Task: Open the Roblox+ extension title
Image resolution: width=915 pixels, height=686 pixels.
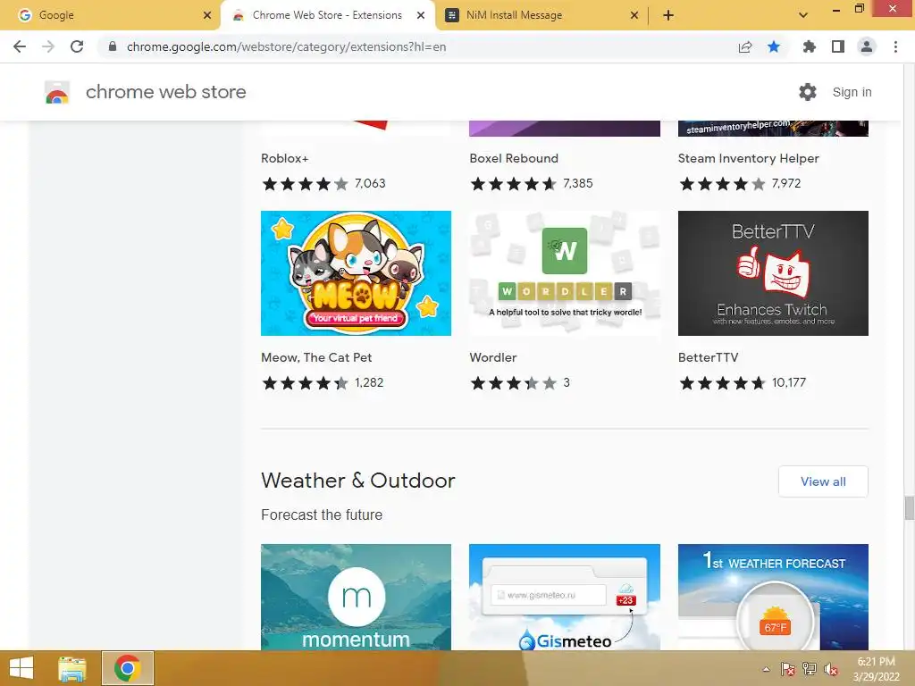Action: pyautogui.click(x=285, y=158)
